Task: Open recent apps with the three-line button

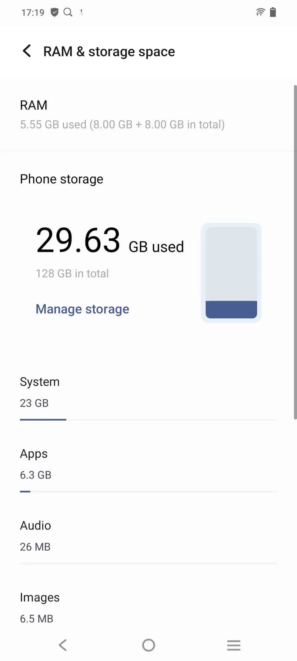Action: tap(234, 645)
